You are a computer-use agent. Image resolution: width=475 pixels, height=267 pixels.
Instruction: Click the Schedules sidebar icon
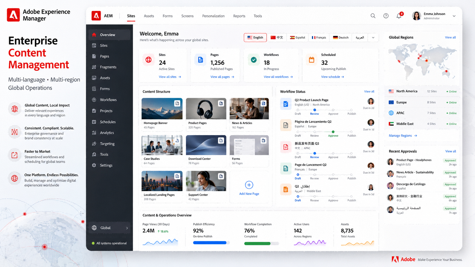click(x=94, y=122)
